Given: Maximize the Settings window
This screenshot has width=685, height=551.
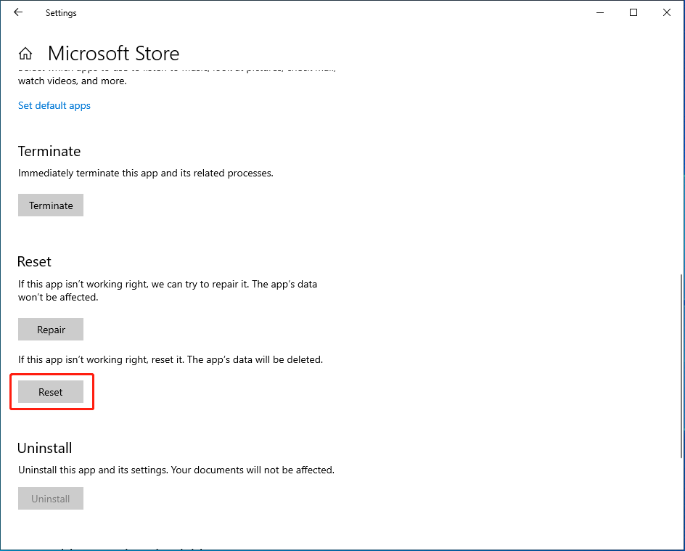Looking at the screenshot, I should (633, 12).
